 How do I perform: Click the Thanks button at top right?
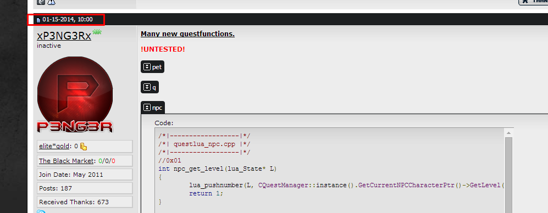point(533,2)
